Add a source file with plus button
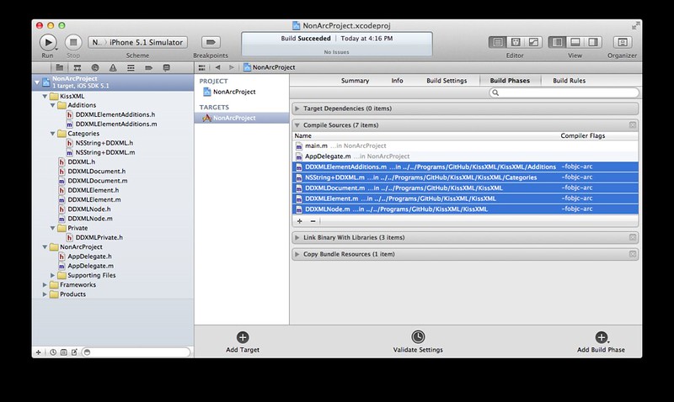The image size is (674, 402). tap(300, 221)
